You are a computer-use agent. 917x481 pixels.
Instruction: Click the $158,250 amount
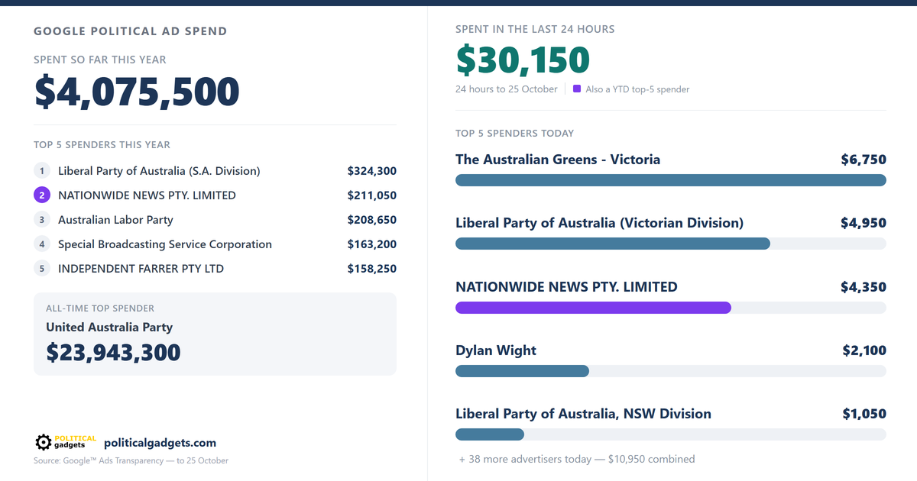(372, 269)
